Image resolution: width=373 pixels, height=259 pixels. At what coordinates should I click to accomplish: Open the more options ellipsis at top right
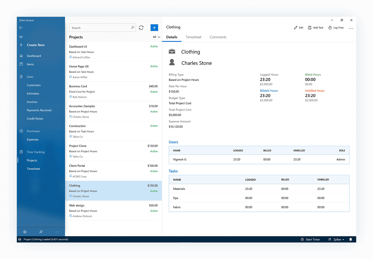point(351,28)
